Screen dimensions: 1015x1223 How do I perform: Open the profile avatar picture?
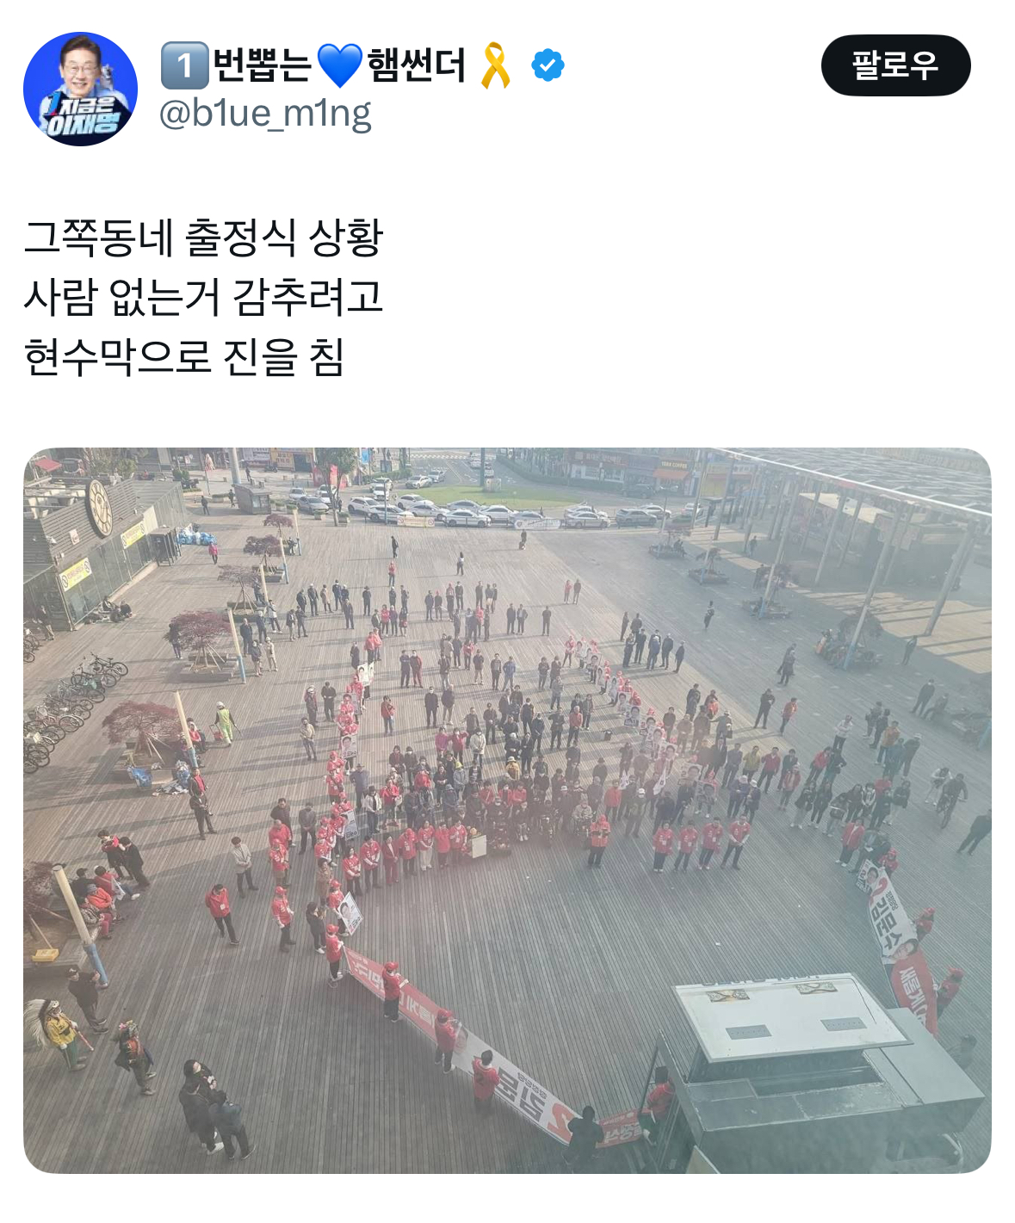coord(80,89)
